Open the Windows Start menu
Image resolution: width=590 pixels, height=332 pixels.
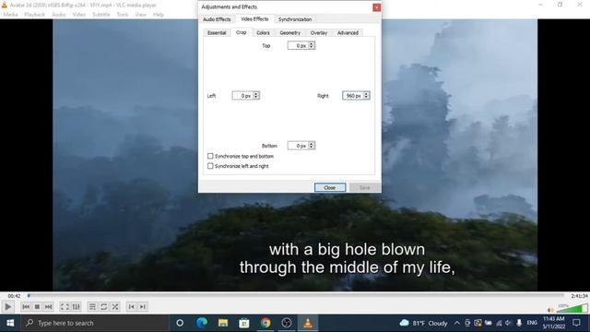[x=10, y=323]
